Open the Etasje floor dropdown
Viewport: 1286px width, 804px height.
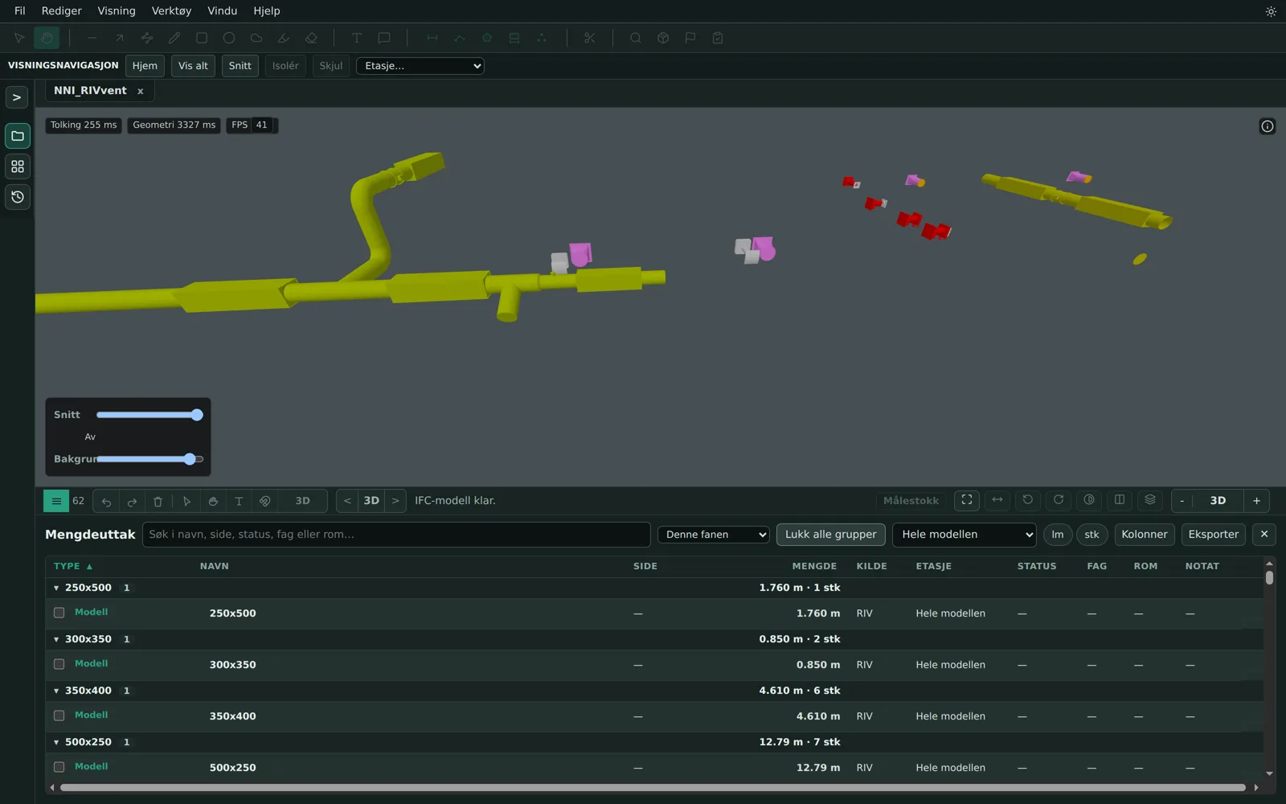pos(420,66)
